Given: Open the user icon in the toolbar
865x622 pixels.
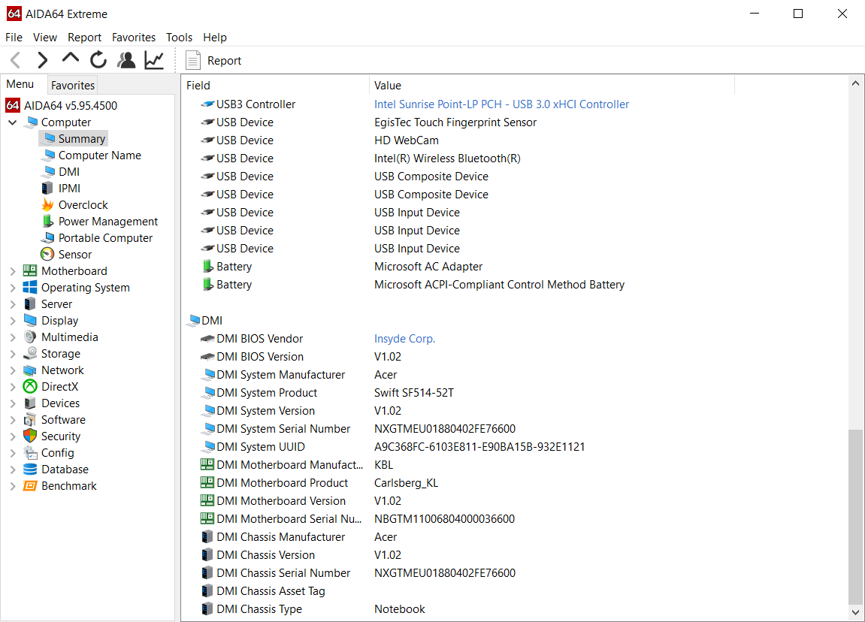Looking at the screenshot, I should (x=126, y=59).
